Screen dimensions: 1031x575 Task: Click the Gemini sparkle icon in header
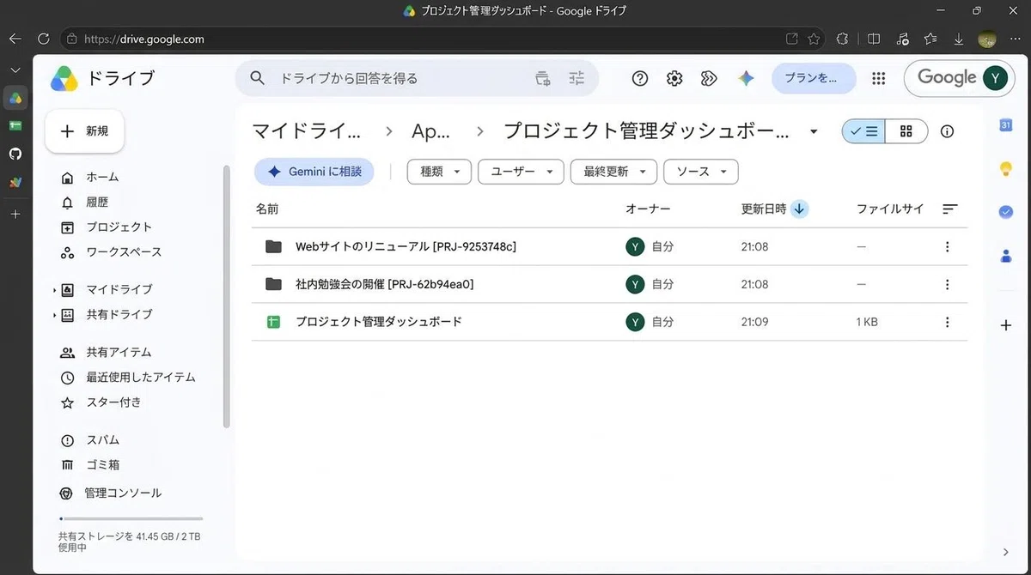[746, 78]
